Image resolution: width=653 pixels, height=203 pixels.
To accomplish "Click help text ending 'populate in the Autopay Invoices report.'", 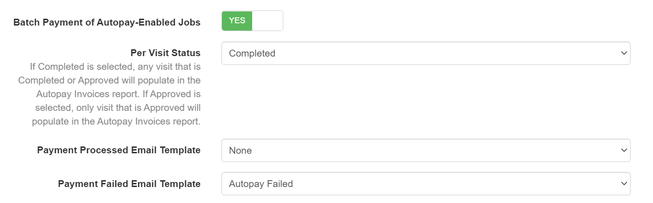I will click(116, 121).
